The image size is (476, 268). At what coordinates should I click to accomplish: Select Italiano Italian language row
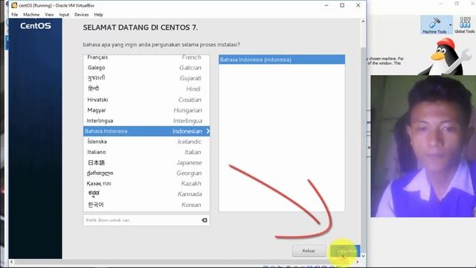click(147, 152)
